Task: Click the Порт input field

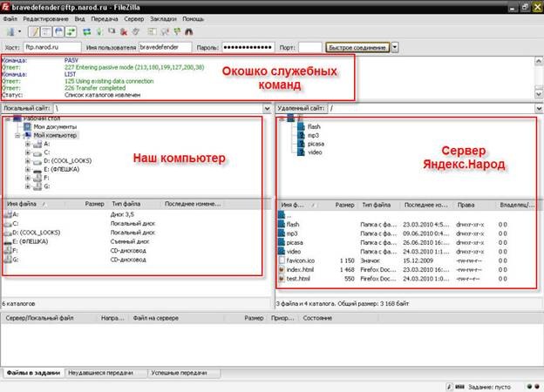Action: [310, 47]
